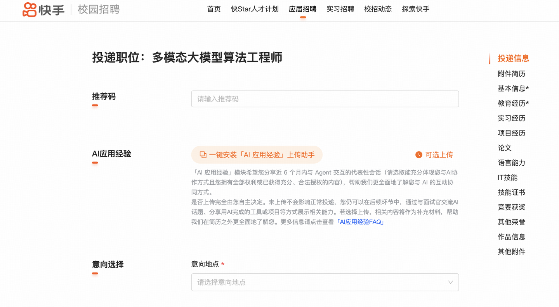Jump to 论文 in the sidebar
Image resolution: width=559 pixels, height=307 pixels.
point(505,148)
